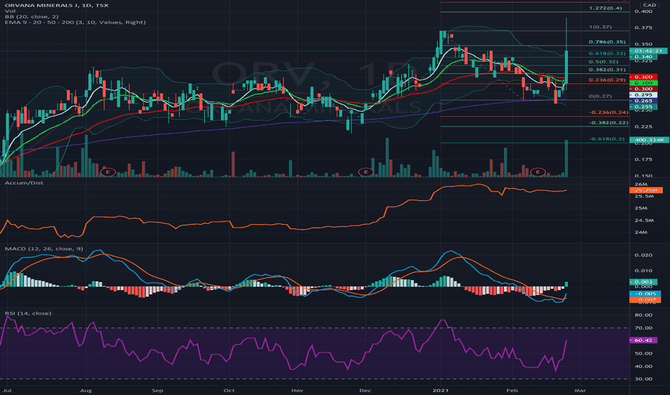Click the latest tall volume bar

[x=566, y=158]
